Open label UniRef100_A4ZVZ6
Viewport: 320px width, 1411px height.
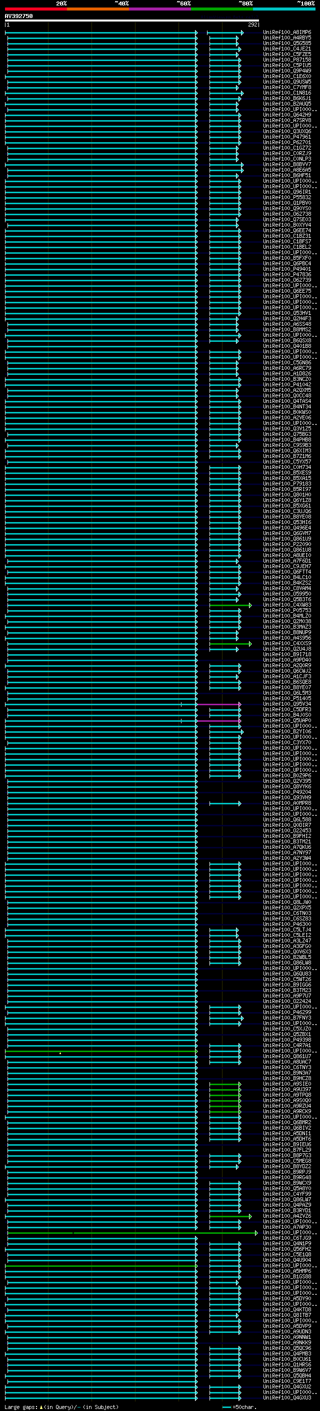pyautogui.click(x=287, y=1216)
